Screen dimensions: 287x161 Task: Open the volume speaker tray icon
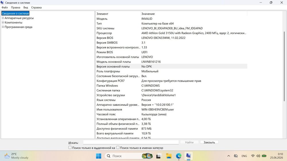click(258, 156)
